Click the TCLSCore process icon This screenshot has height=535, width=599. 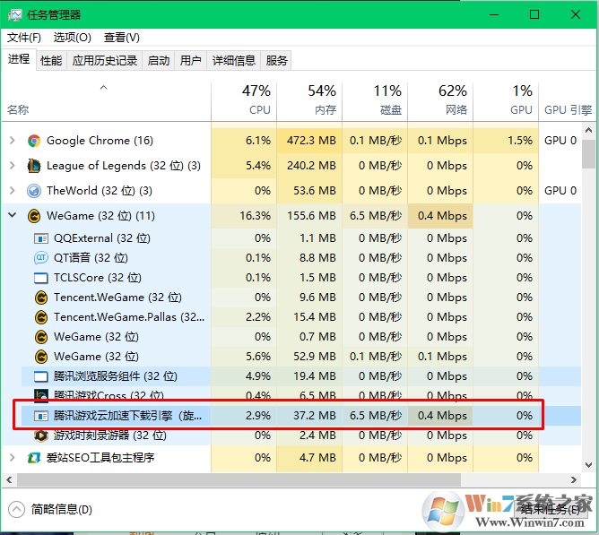[41, 278]
